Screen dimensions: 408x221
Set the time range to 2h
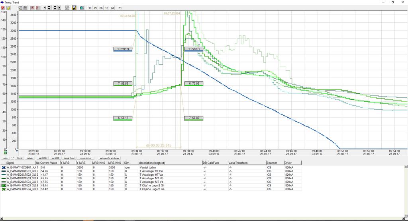[96, 8]
